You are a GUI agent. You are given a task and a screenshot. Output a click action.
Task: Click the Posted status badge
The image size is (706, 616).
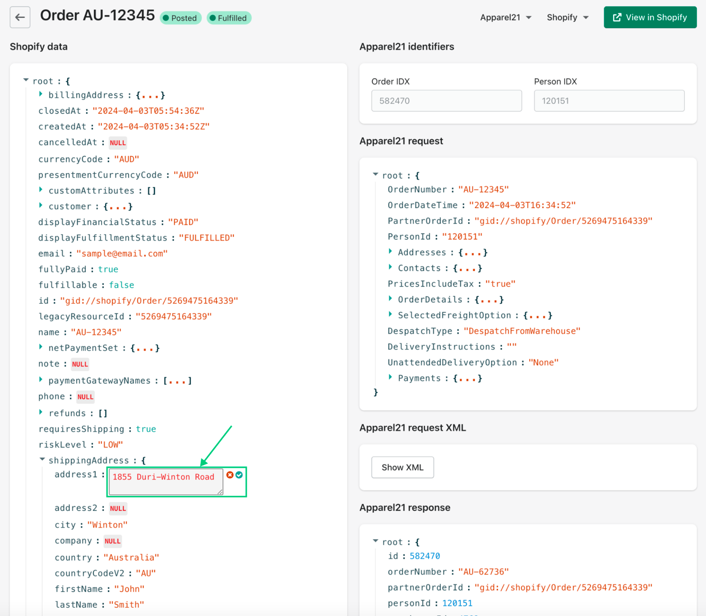click(x=181, y=18)
